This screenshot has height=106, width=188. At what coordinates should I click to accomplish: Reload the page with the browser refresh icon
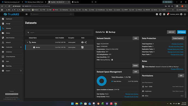(9, 6)
